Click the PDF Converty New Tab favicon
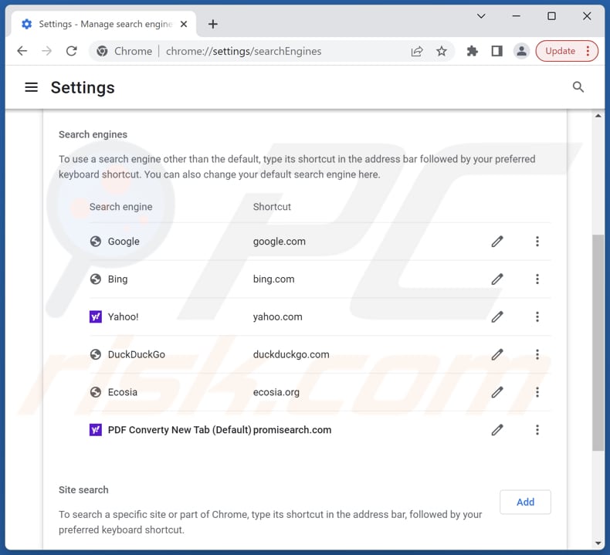610x555 pixels. [x=96, y=430]
